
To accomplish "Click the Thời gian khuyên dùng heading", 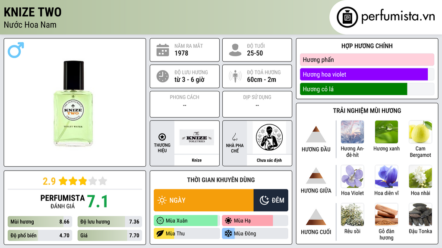I will pyautogui.click(x=221, y=180).
